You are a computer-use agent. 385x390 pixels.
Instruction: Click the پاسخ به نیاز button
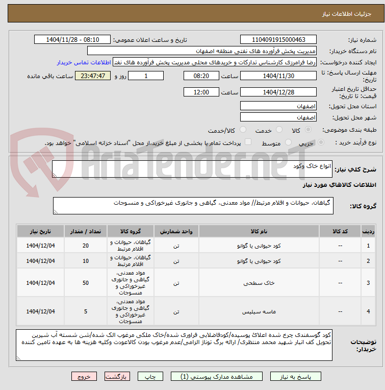pyautogui.click(x=296, y=377)
